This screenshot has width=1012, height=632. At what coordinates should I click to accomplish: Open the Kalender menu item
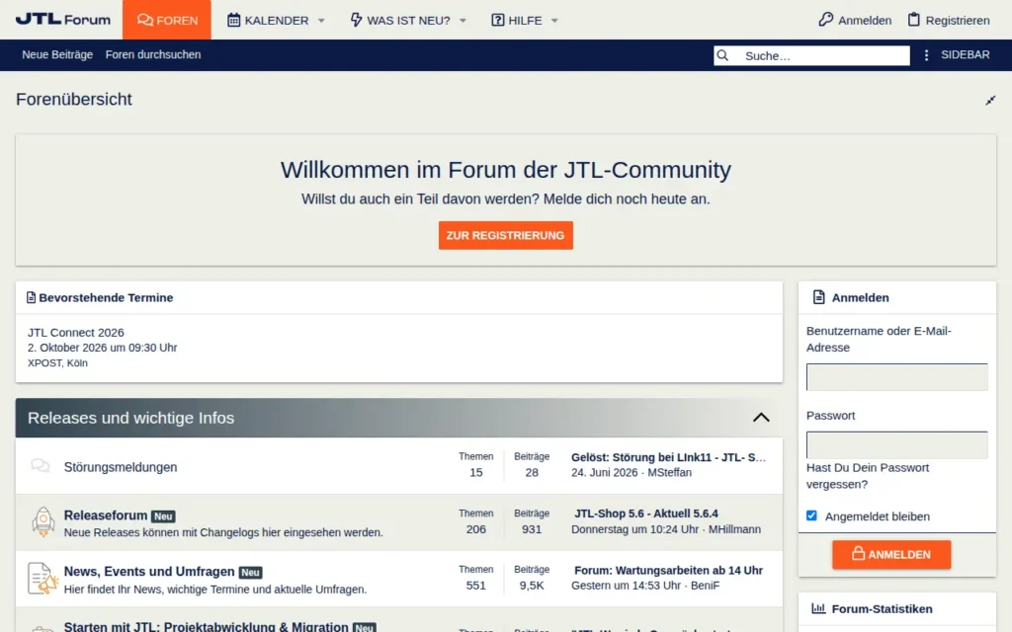pos(268,20)
